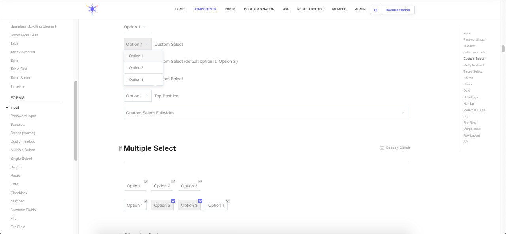Screen dimensions: 506x234
Task: Click the GitHub icon next to Documentation
Action: 376,10
